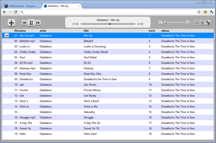Screen dimensions: 216x143
Task: Select the title Stick a Bush
Action: coord(92,101)
